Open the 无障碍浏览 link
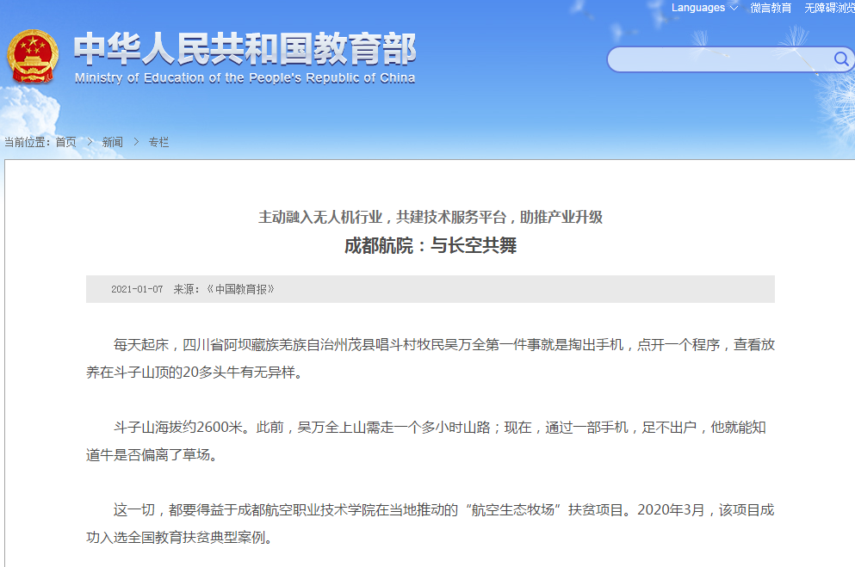Viewport: 855px width, 567px height. click(829, 8)
